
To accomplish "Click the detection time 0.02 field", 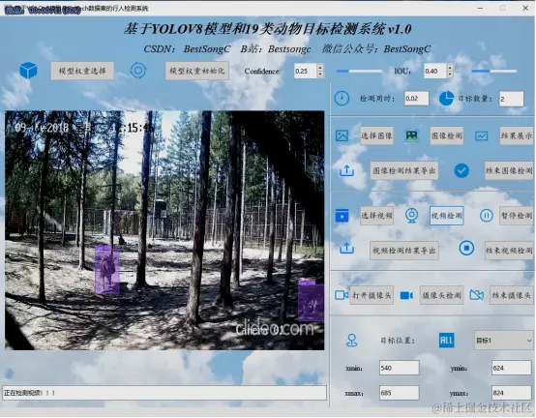I will [x=417, y=99].
